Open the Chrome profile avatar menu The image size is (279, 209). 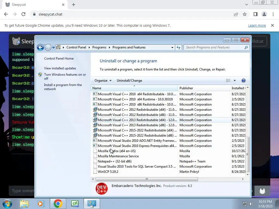click(x=264, y=14)
